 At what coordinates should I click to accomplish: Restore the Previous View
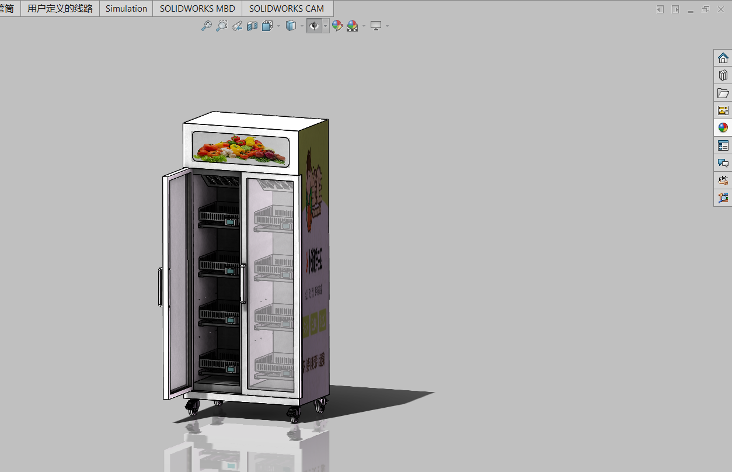click(x=236, y=26)
